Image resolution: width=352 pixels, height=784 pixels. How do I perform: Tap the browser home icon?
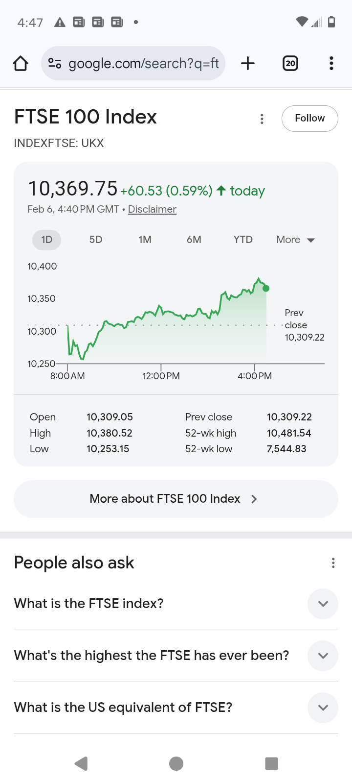pyautogui.click(x=21, y=63)
